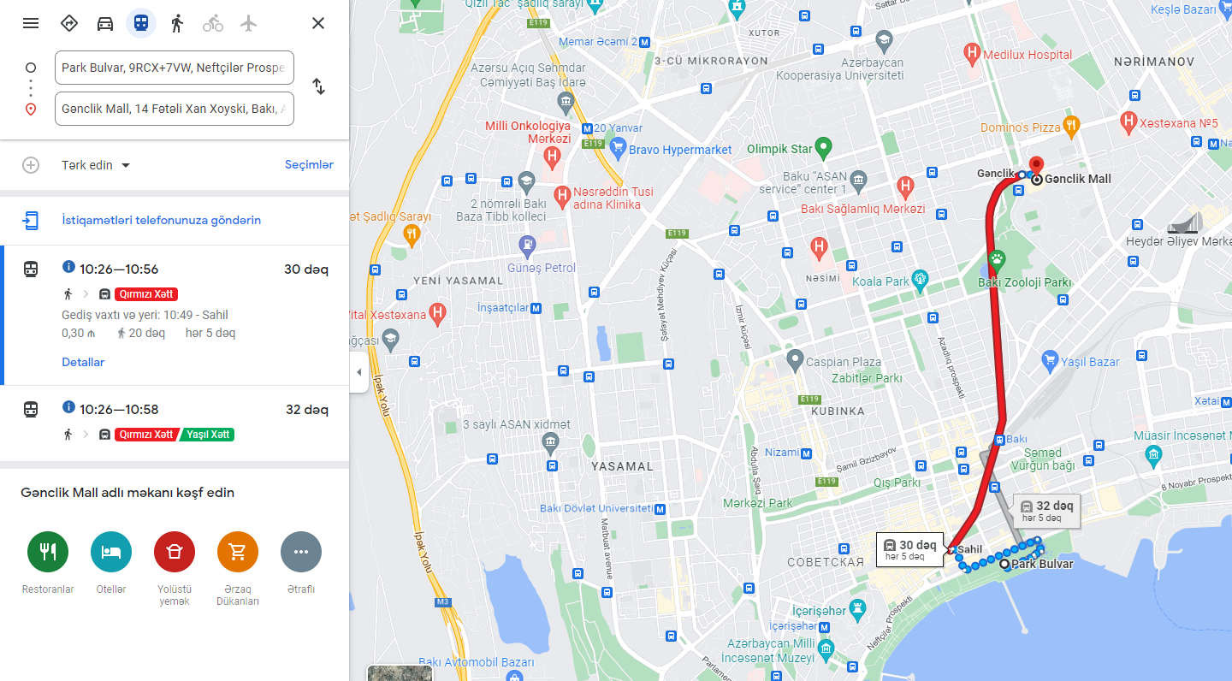The height and width of the screenshot is (681, 1232).
Task: Select the walking travel mode icon
Action: [x=177, y=23]
